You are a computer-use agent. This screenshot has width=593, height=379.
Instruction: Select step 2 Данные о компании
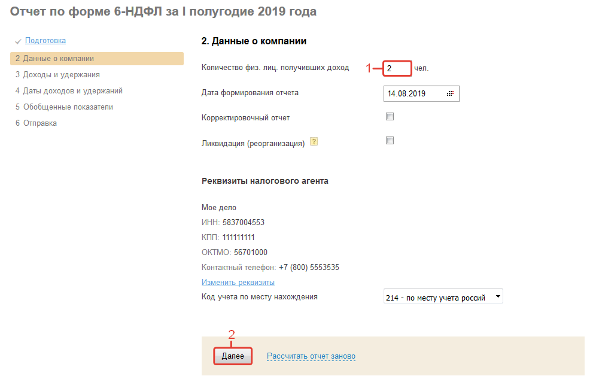click(x=97, y=59)
